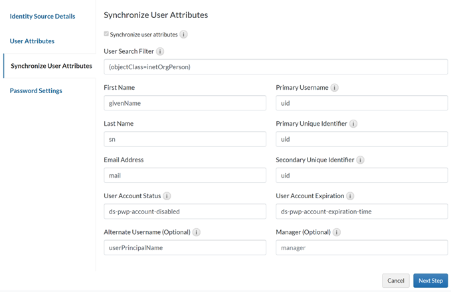Click info icon beside Synchronize user attributes
This screenshot has height=292, width=451.
(184, 35)
